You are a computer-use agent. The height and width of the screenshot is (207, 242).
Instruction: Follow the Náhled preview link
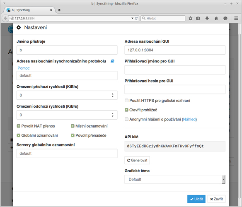pos(189,119)
